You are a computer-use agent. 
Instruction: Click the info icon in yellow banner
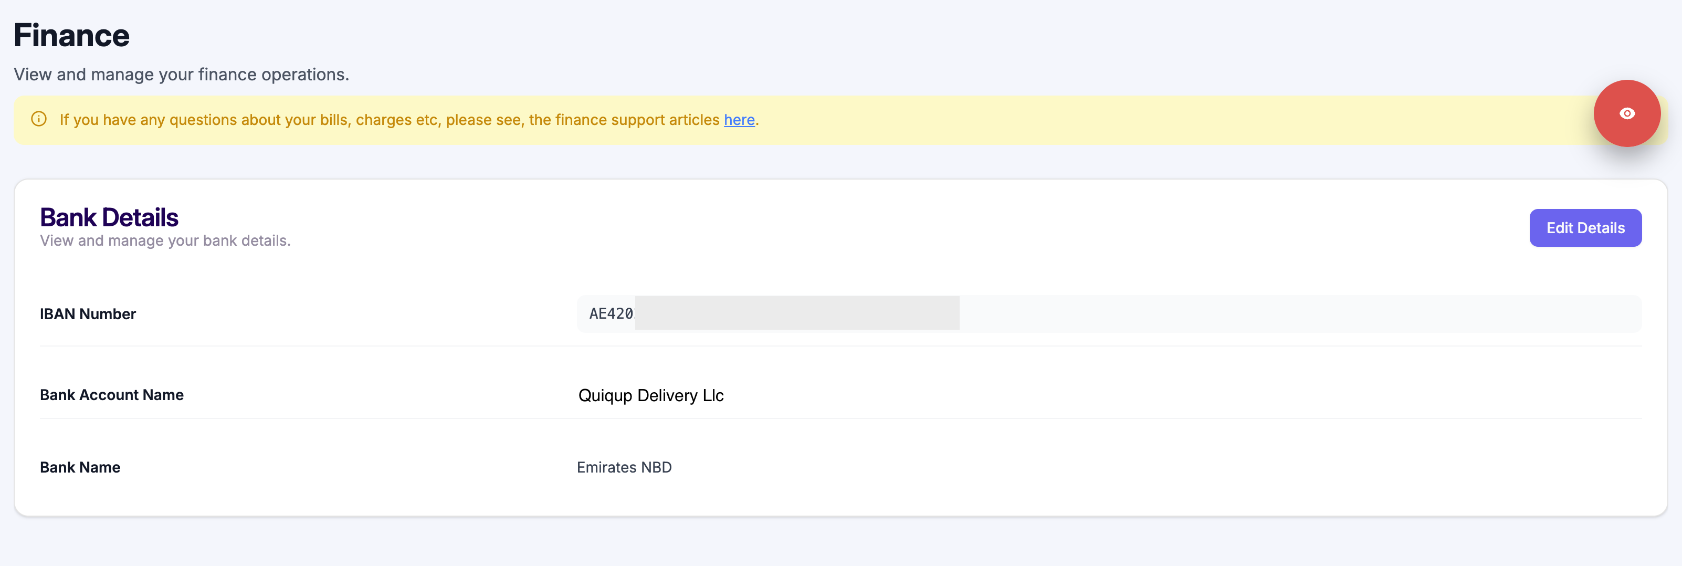pos(39,120)
